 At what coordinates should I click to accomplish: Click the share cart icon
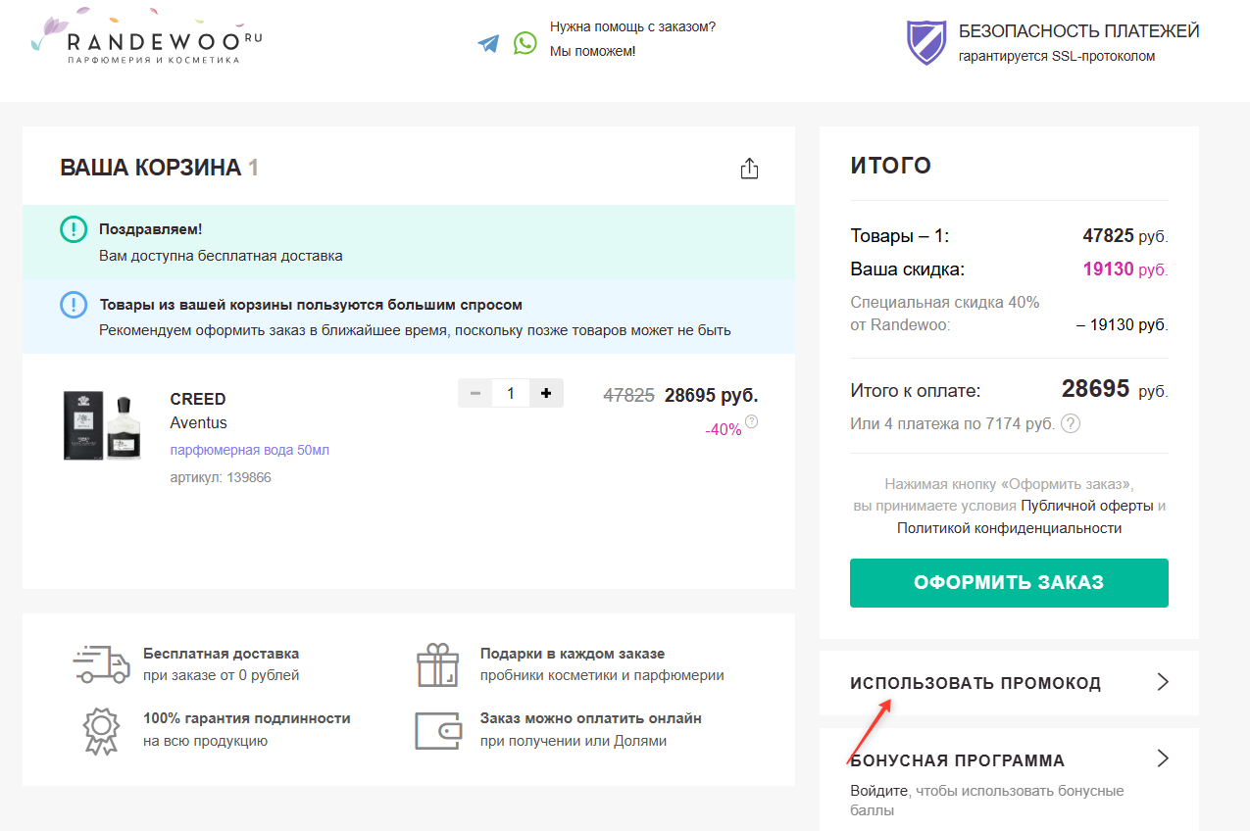(x=749, y=168)
